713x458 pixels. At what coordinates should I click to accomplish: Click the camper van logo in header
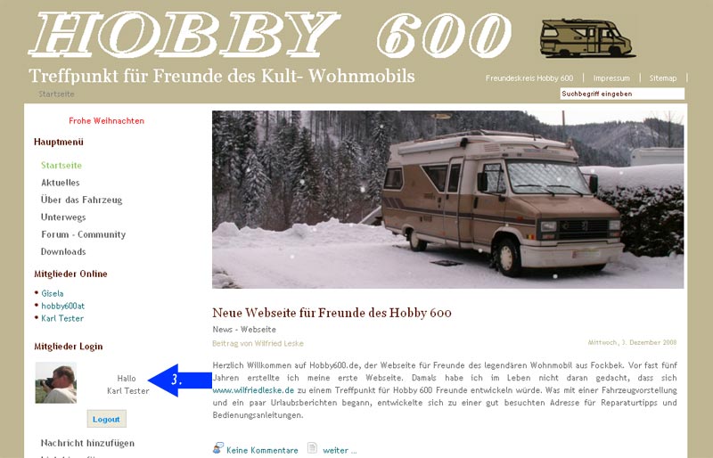587,38
